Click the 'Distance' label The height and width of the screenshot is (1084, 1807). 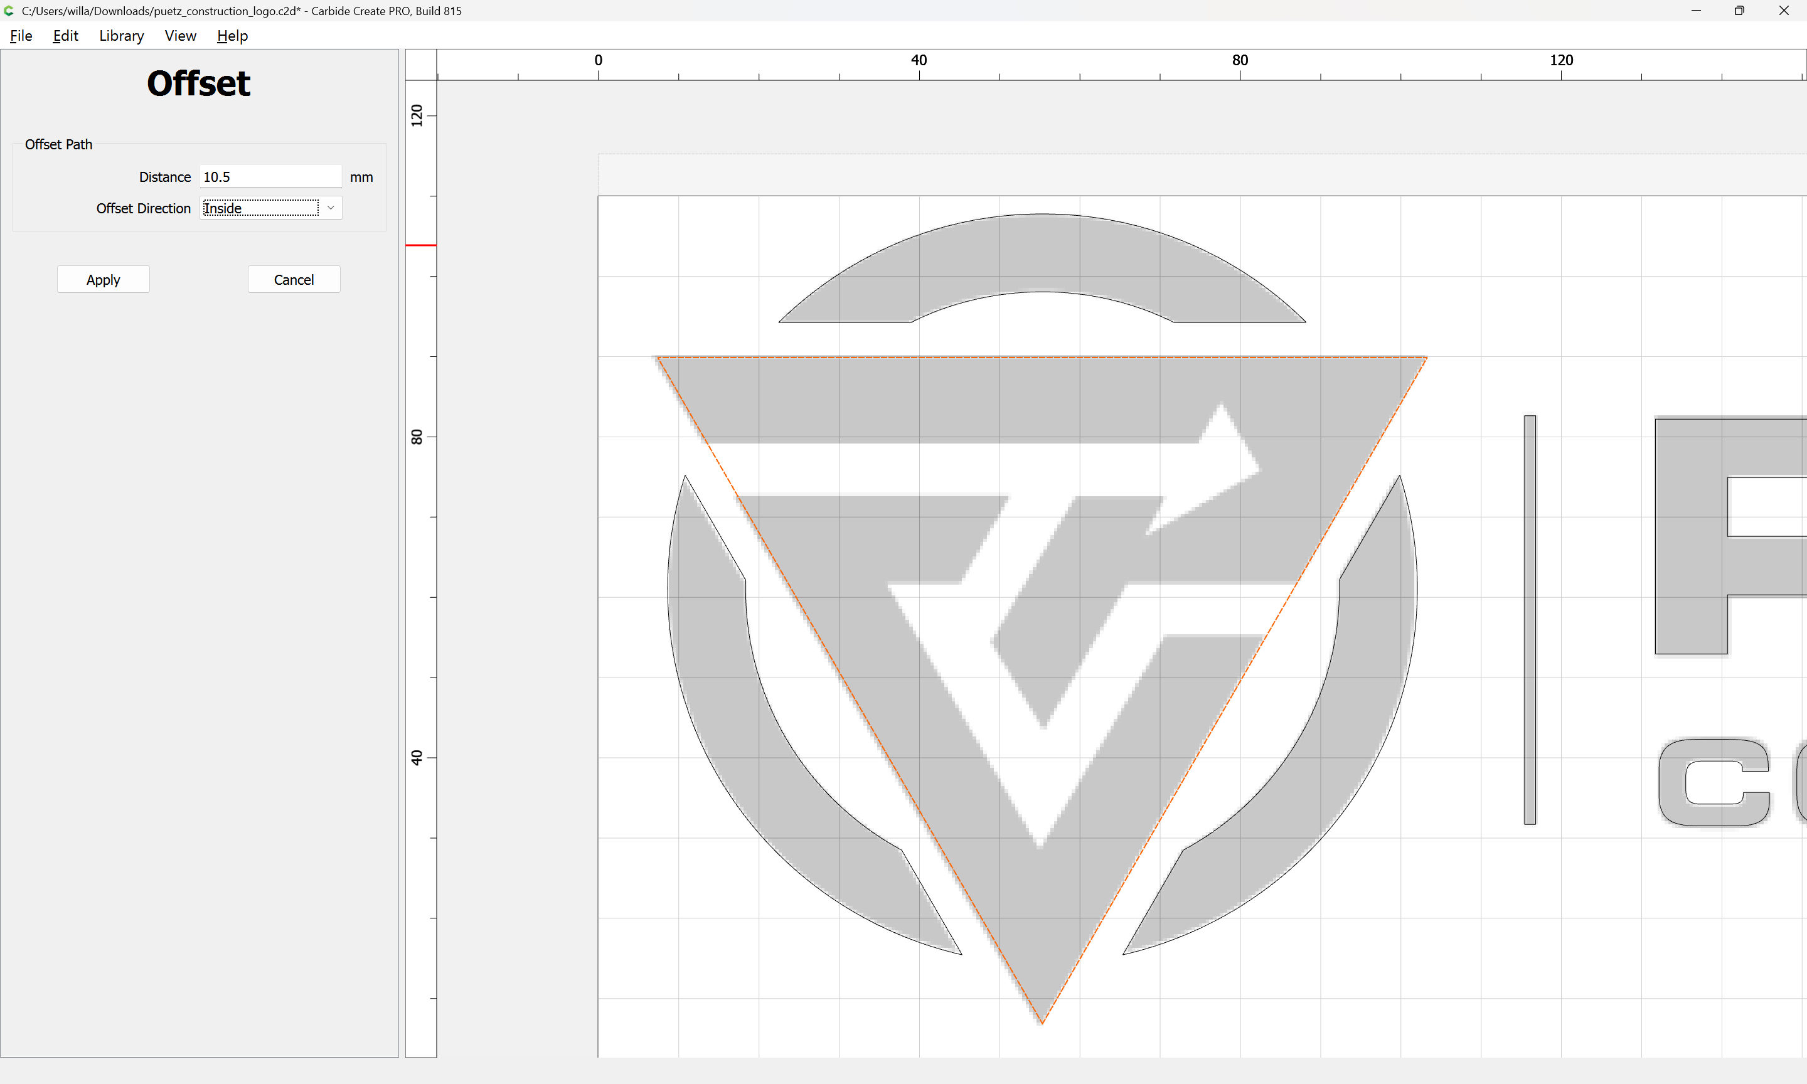[165, 177]
